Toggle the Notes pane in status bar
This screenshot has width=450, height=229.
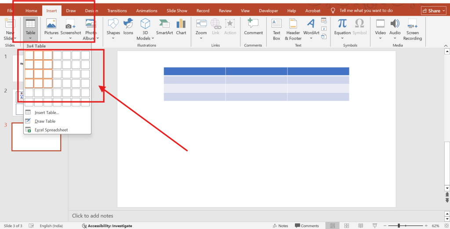point(280,226)
